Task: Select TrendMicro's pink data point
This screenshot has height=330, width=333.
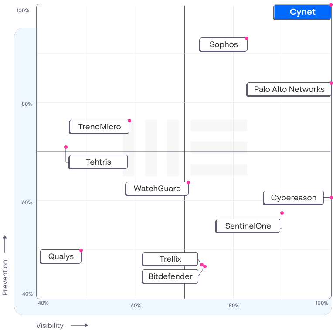Action: (x=129, y=121)
